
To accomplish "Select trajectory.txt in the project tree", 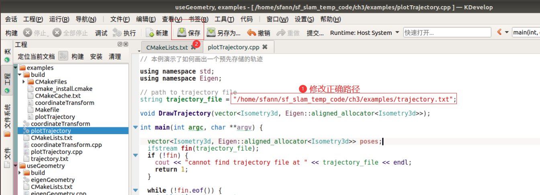I will [49, 159].
